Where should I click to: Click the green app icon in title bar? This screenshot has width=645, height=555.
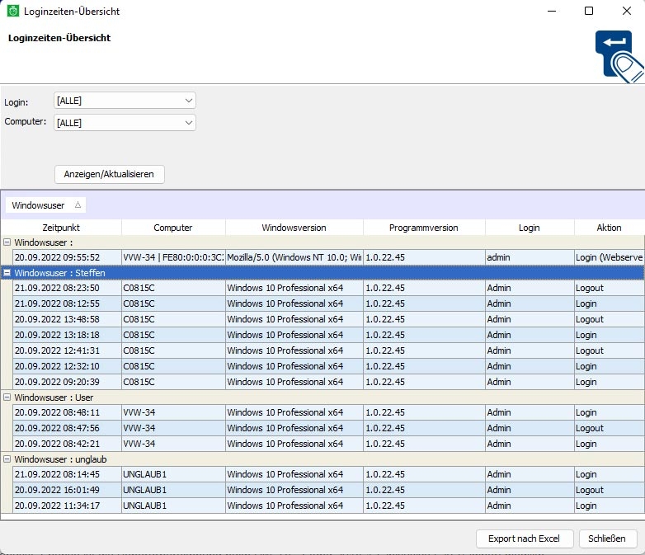(13, 12)
